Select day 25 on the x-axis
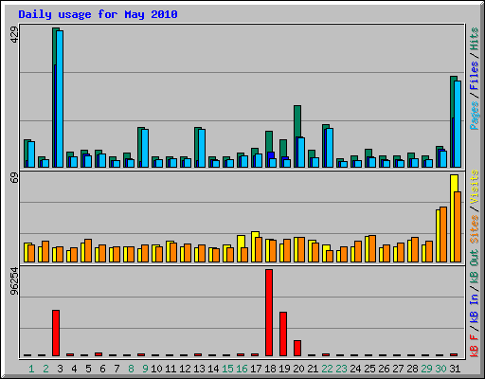485x379 pixels. [x=369, y=369]
